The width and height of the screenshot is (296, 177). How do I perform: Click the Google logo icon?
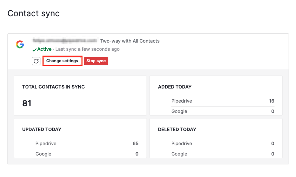[20, 44]
